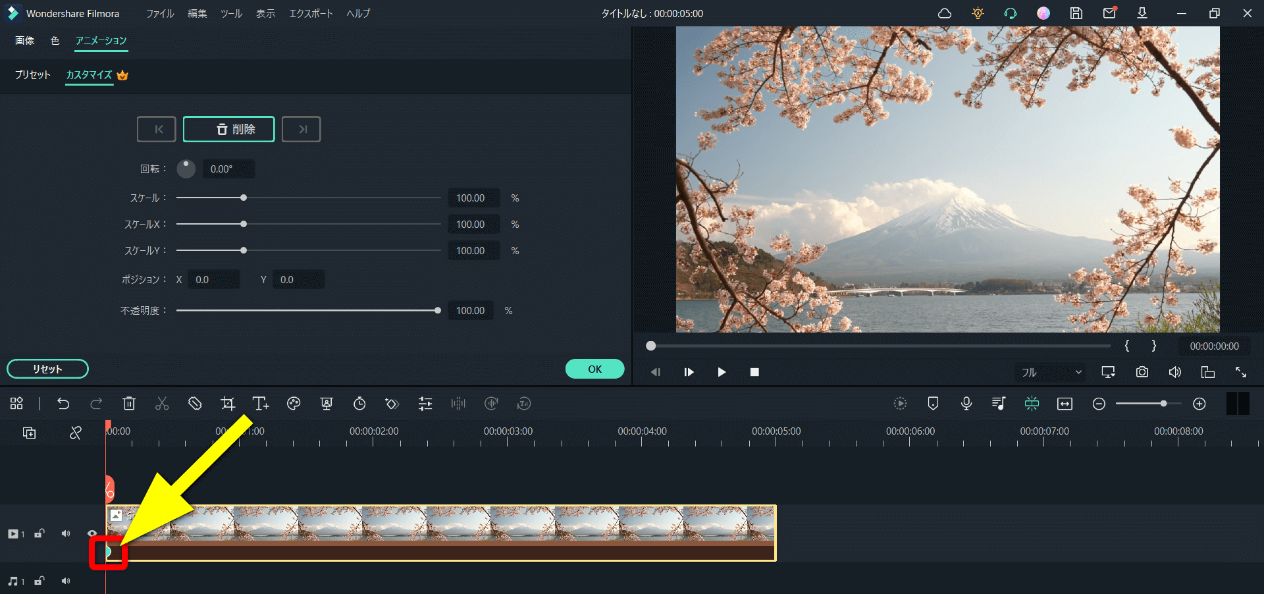Click the スケールY slider handle

244,250
